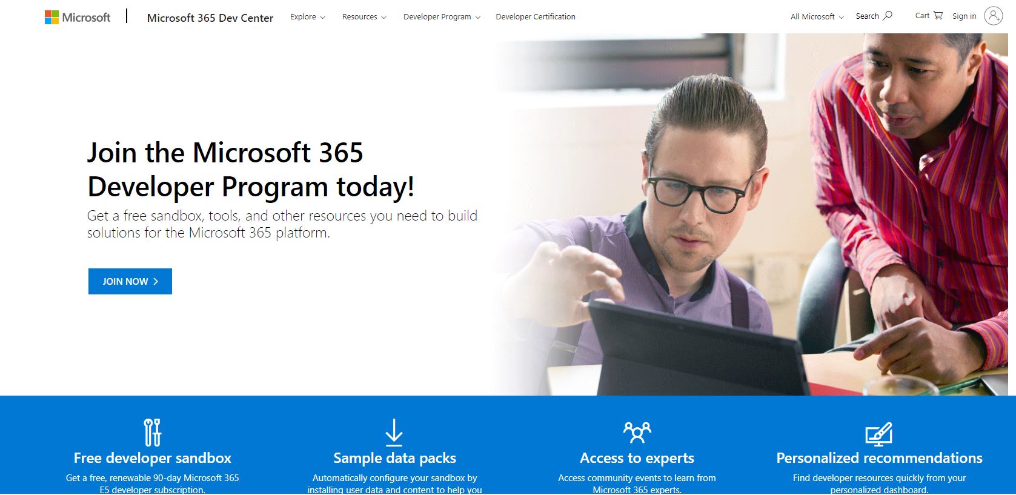Click the personalized recommendations dashboard icon
Image resolution: width=1016 pixels, height=495 pixels.
[878, 433]
